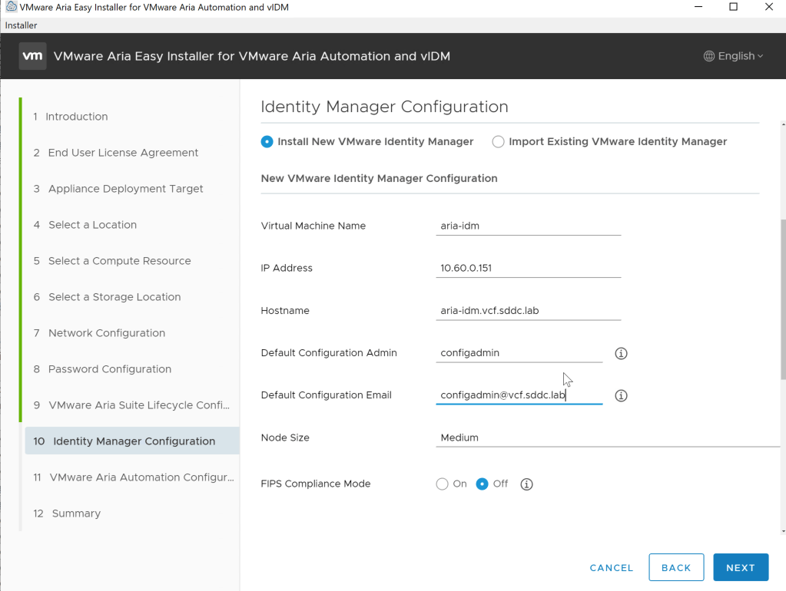
Task: Click info icon beside Default Configuration Admin
Action: point(622,353)
